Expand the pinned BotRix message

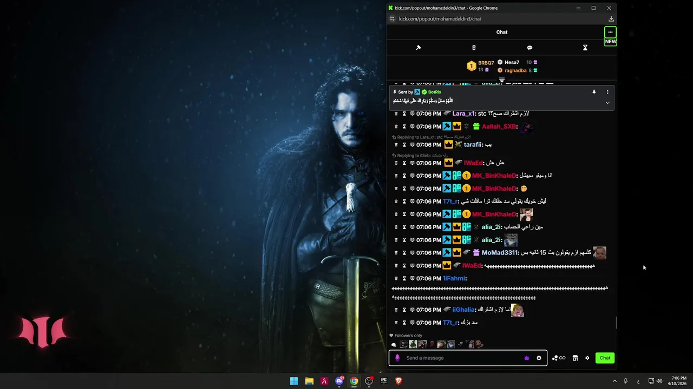click(x=607, y=103)
